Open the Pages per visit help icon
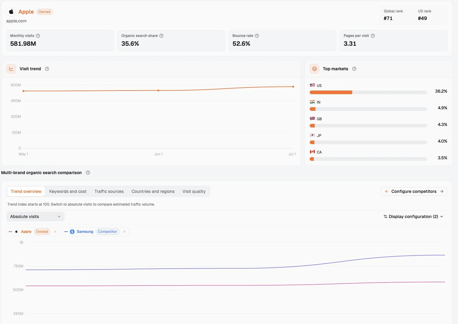 click(373, 36)
